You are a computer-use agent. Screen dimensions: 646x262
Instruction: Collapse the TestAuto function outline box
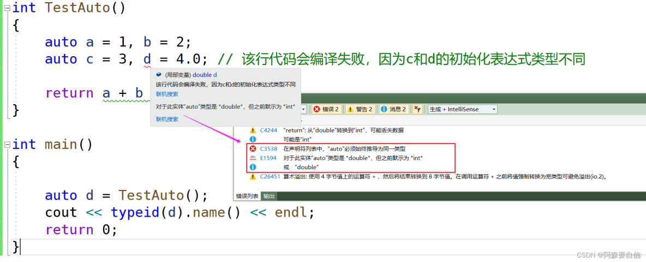[8, 8]
